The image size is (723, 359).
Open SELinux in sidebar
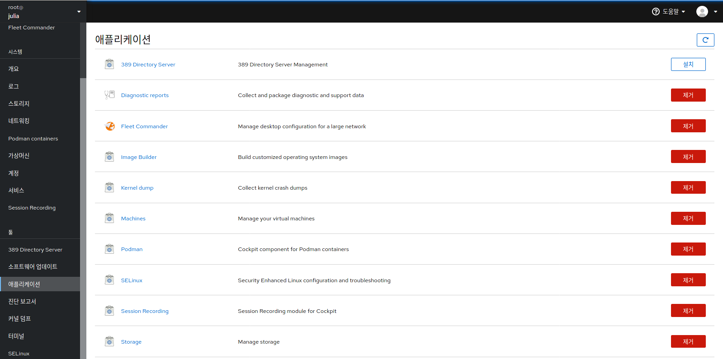(x=40, y=354)
